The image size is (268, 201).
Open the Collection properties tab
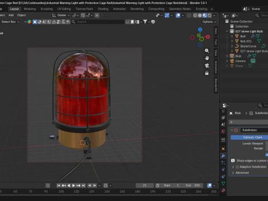coord(223,140)
